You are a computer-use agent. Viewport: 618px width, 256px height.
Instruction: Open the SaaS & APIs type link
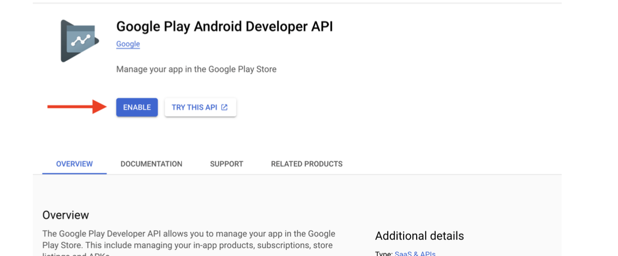coord(415,254)
